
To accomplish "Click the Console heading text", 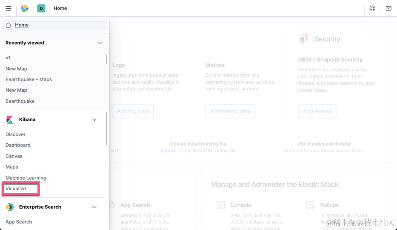I will pyautogui.click(x=241, y=205).
